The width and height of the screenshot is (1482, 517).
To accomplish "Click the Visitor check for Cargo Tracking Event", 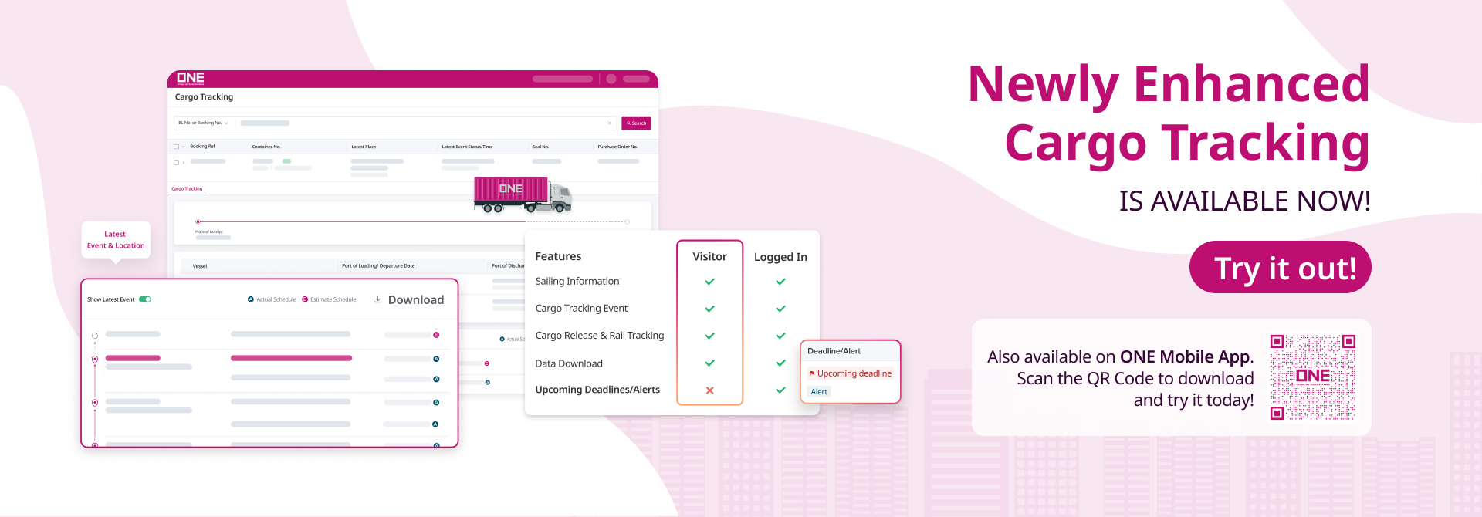I will click(709, 309).
